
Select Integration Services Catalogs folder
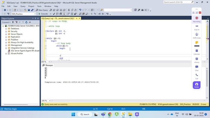point(23,48)
